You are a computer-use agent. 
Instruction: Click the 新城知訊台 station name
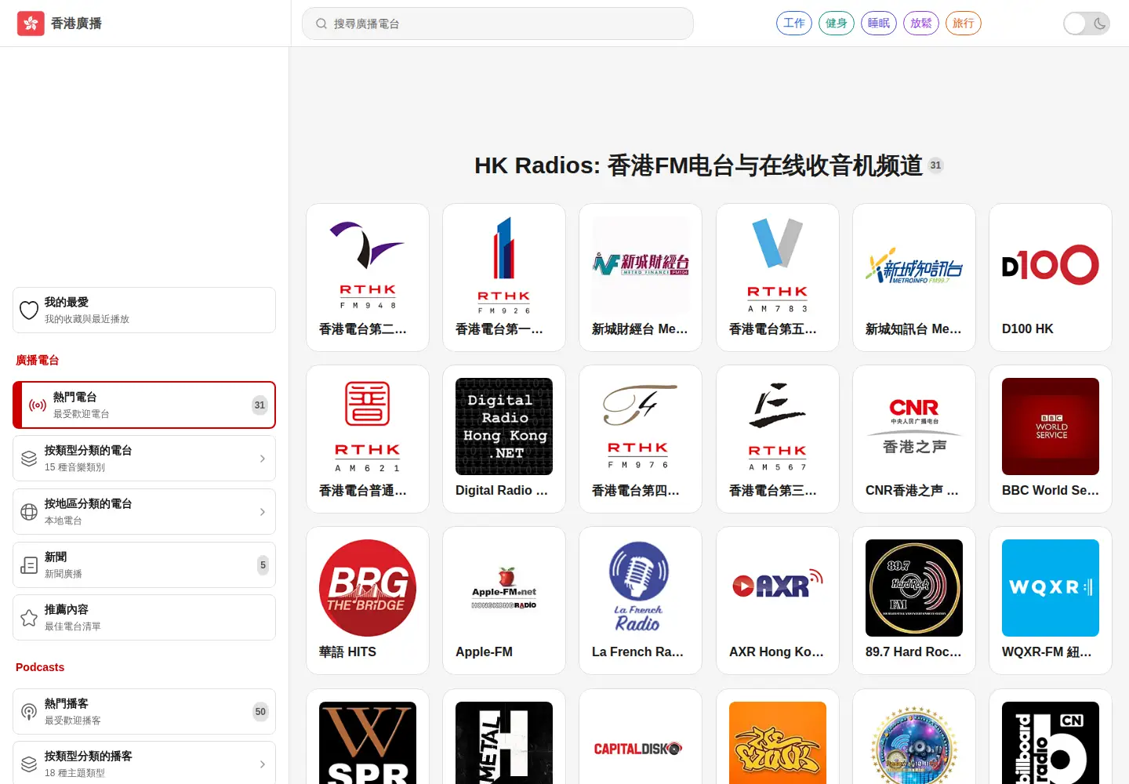click(913, 329)
